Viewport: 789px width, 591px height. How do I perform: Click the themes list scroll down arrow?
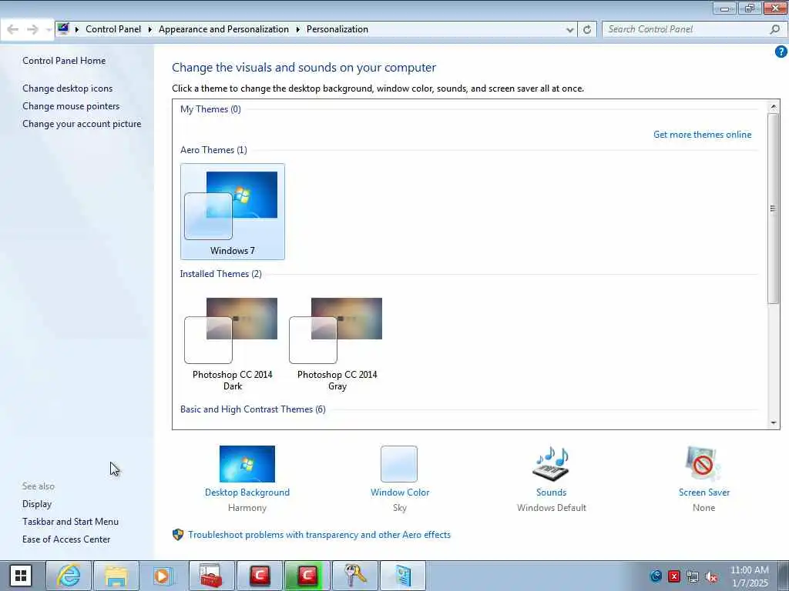[x=774, y=422]
